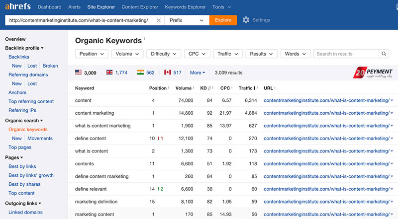Click the 'define content' keyword

point(91,139)
